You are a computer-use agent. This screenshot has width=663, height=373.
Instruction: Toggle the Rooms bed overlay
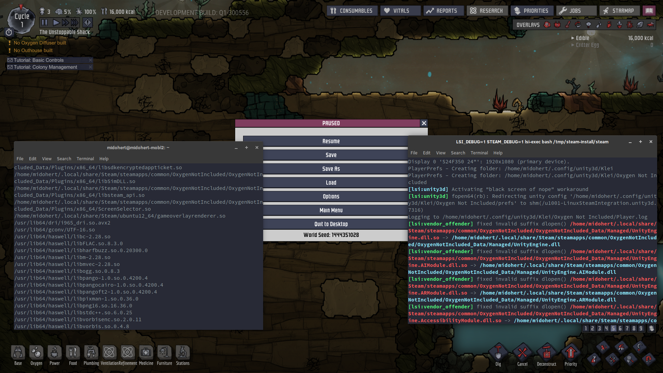tap(650, 25)
